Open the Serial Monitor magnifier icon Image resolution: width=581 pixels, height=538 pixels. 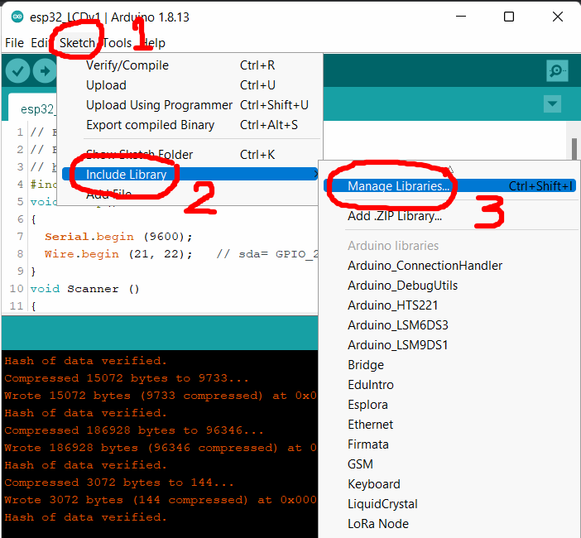click(x=557, y=70)
